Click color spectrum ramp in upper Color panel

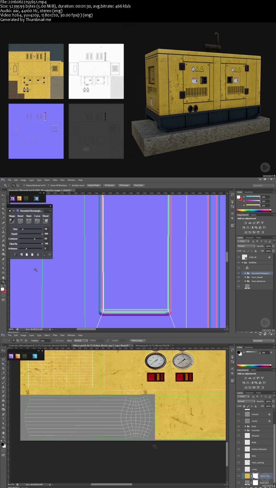pyautogui.click(x=254, y=210)
